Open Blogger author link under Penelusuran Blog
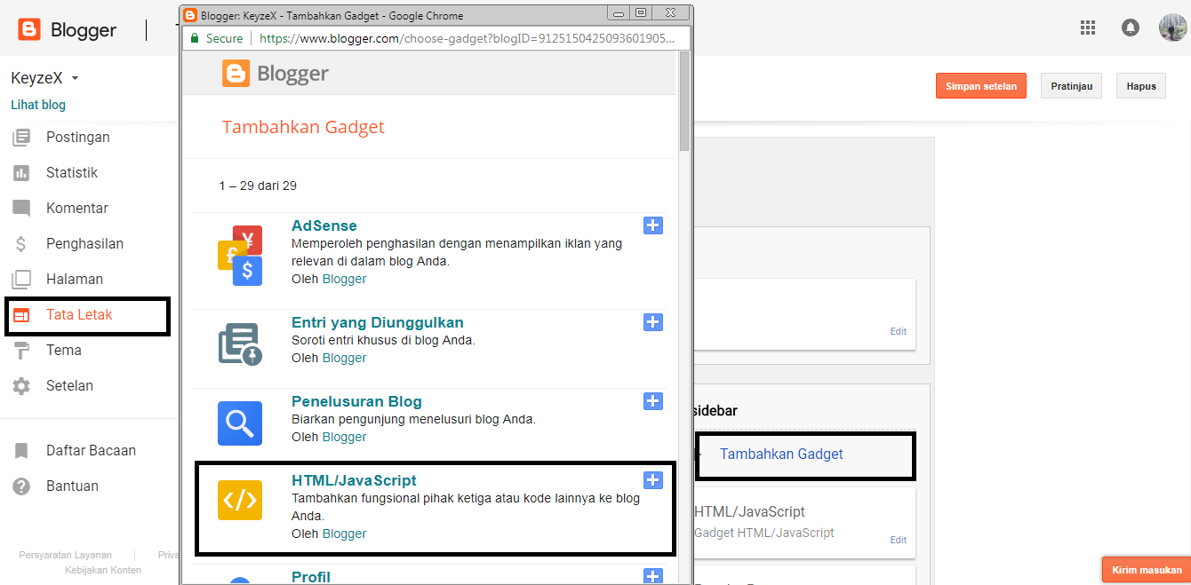This screenshot has width=1191, height=585. click(x=344, y=437)
